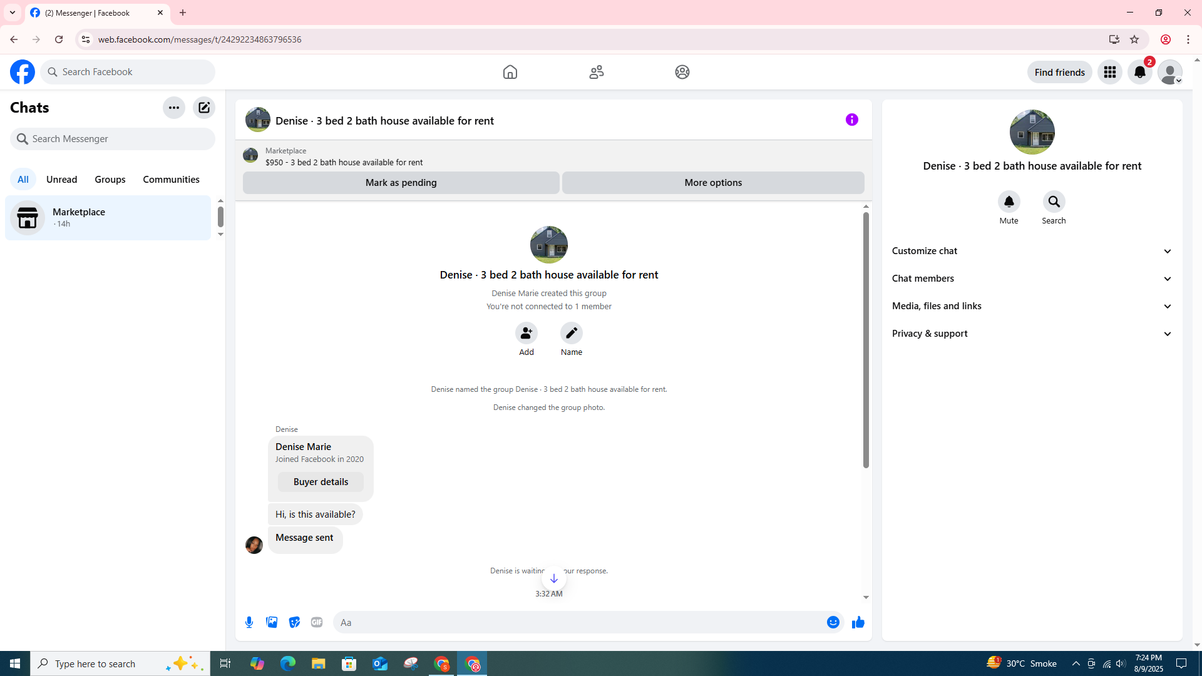Select the All chats filter tab
This screenshot has height=676, width=1202.
[x=23, y=180]
